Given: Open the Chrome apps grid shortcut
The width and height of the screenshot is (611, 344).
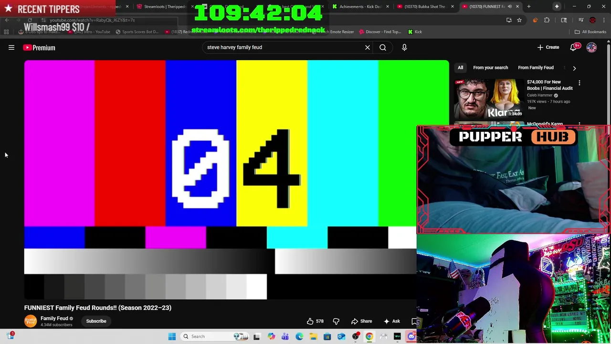Looking at the screenshot, I should pos(6,32).
